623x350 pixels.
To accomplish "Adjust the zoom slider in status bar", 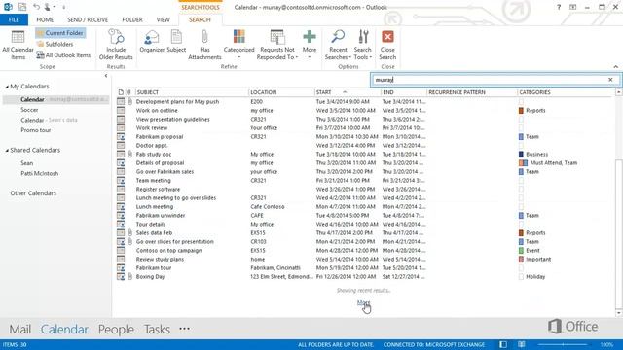I will click(563, 344).
